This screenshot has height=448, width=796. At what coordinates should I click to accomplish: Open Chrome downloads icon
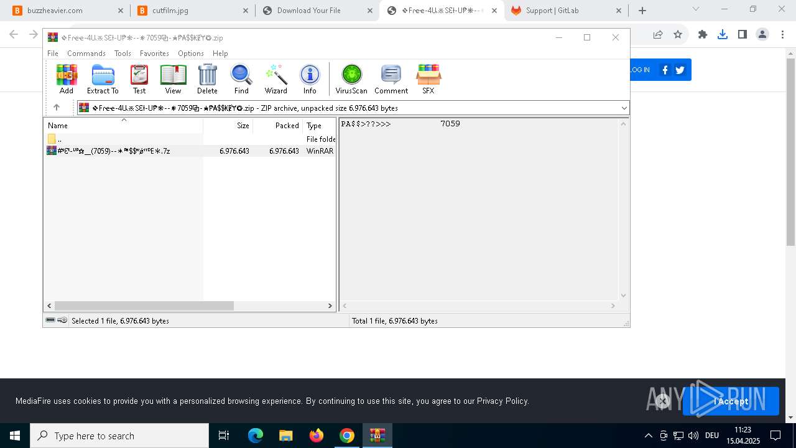pos(723,35)
